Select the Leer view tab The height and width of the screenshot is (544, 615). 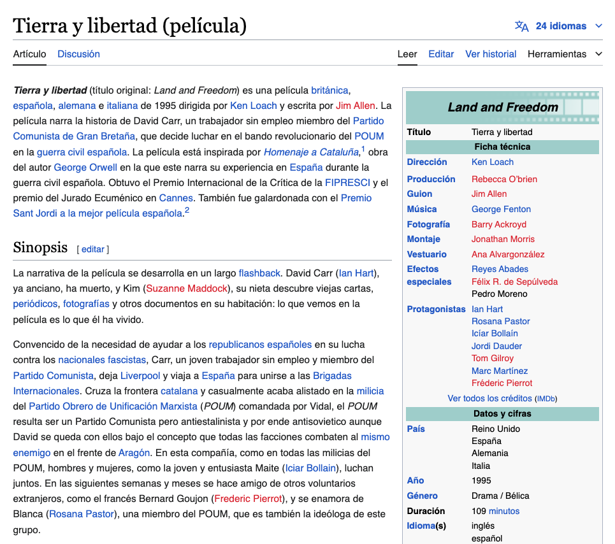click(407, 54)
